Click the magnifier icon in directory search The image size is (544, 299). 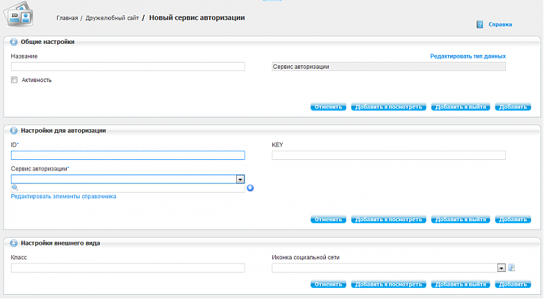pyautogui.click(x=15, y=188)
